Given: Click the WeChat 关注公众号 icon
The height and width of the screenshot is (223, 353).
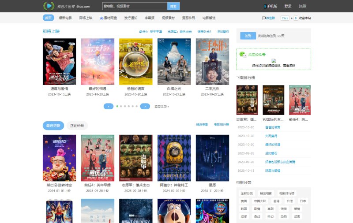Looking at the screenshot, I should pos(242,54).
